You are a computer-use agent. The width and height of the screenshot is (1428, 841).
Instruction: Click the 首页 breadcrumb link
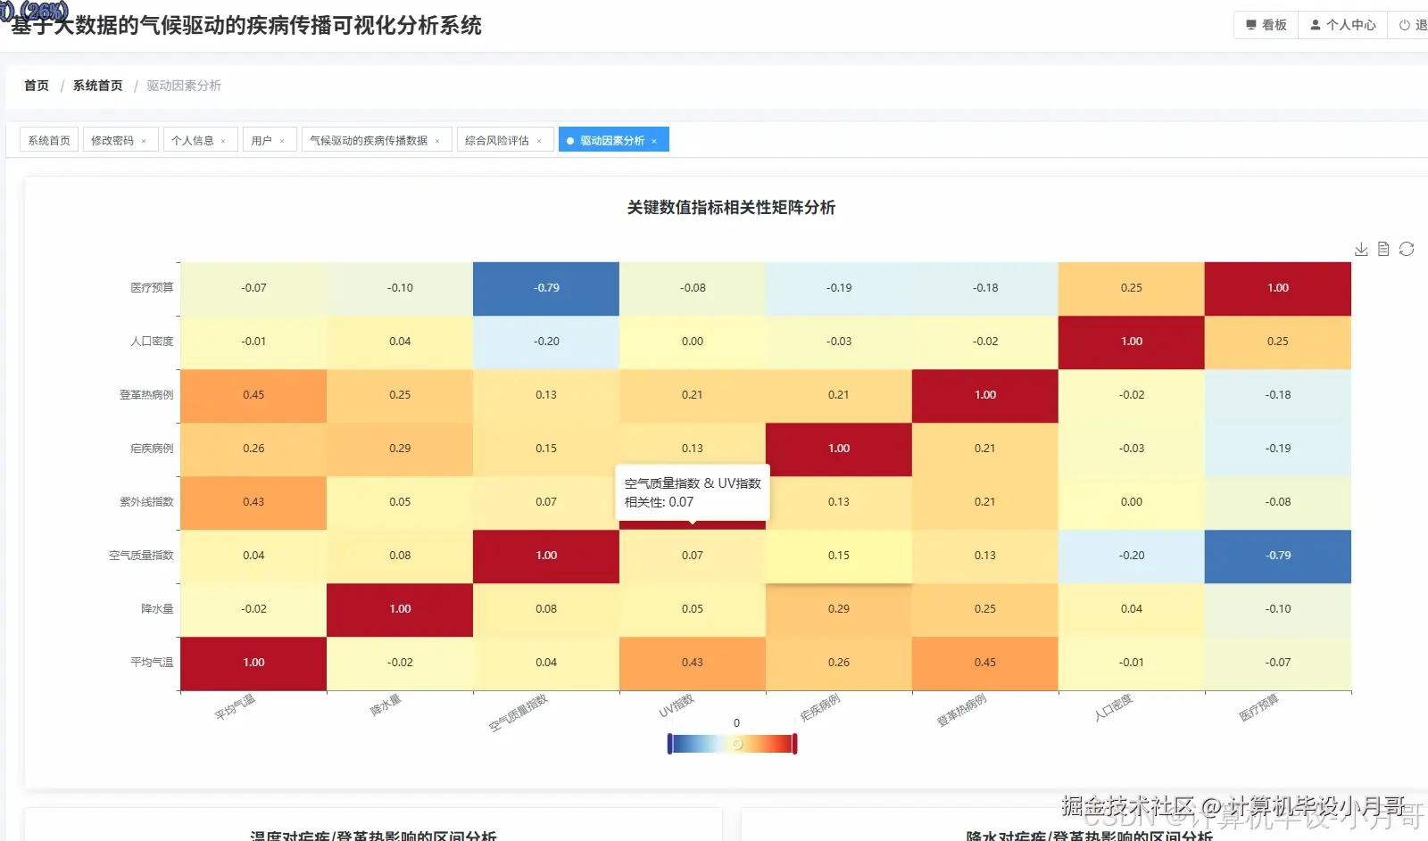click(x=36, y=86)
